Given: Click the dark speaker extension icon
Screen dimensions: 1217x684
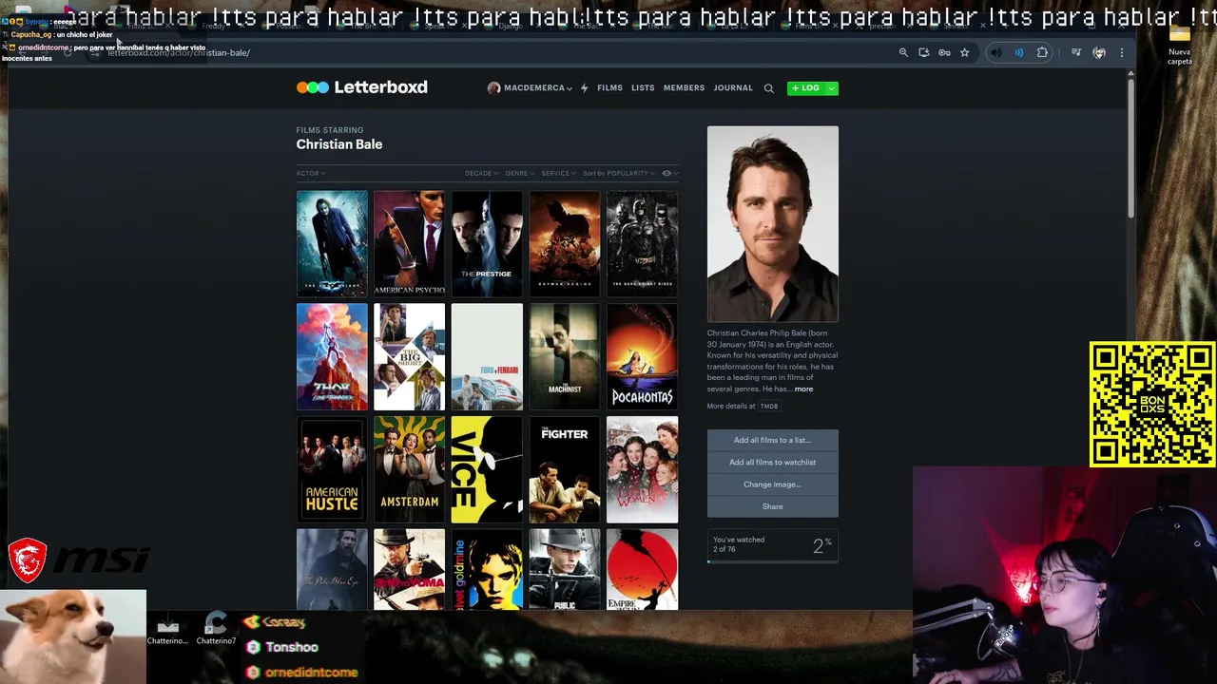Looking at the screenshot, I should point(995,53).
